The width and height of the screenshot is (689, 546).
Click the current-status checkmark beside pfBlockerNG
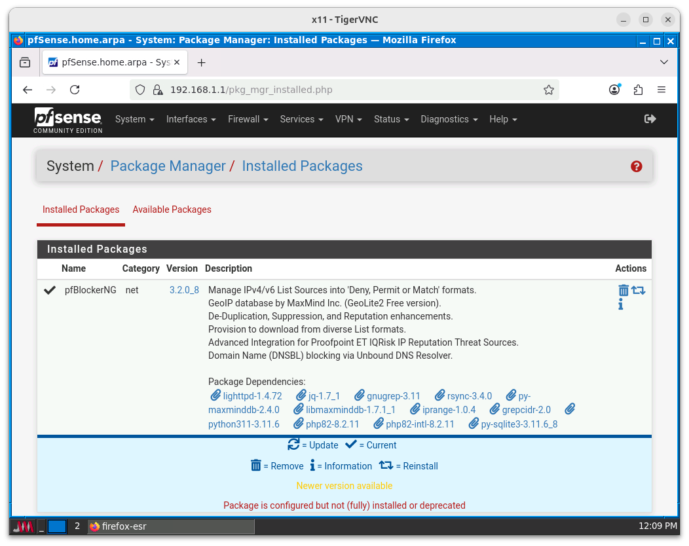(x=50, y=291)
